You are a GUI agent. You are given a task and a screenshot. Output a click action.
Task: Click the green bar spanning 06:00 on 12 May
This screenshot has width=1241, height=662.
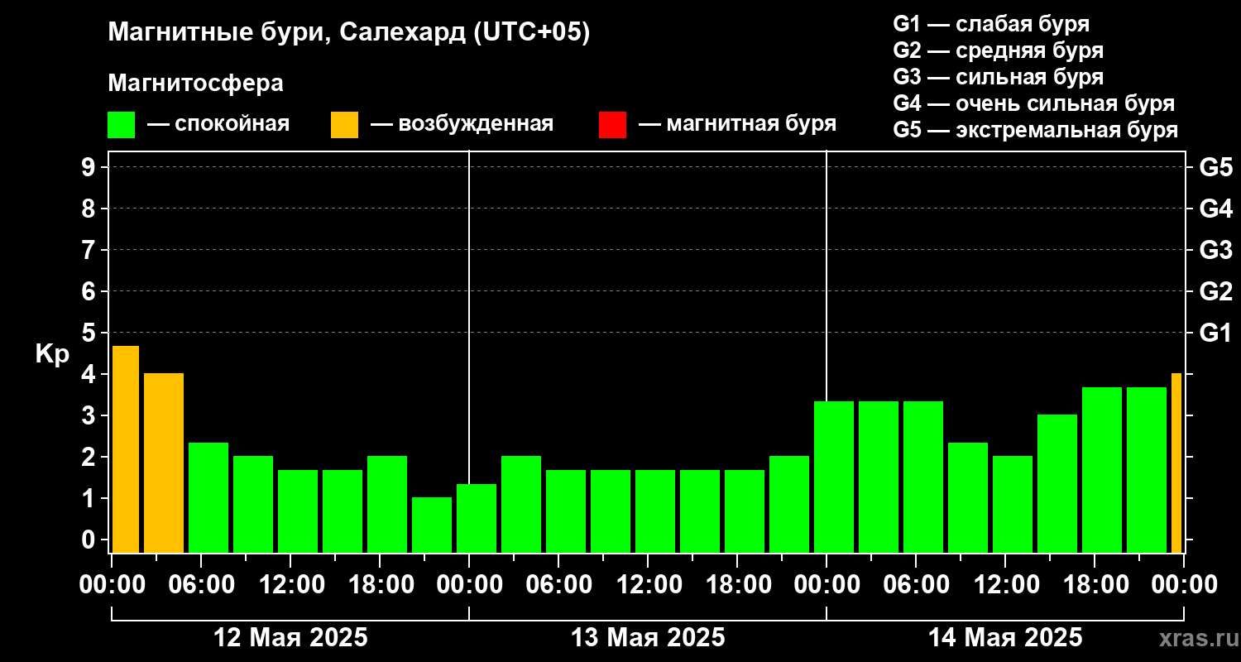tap(208, 497)
